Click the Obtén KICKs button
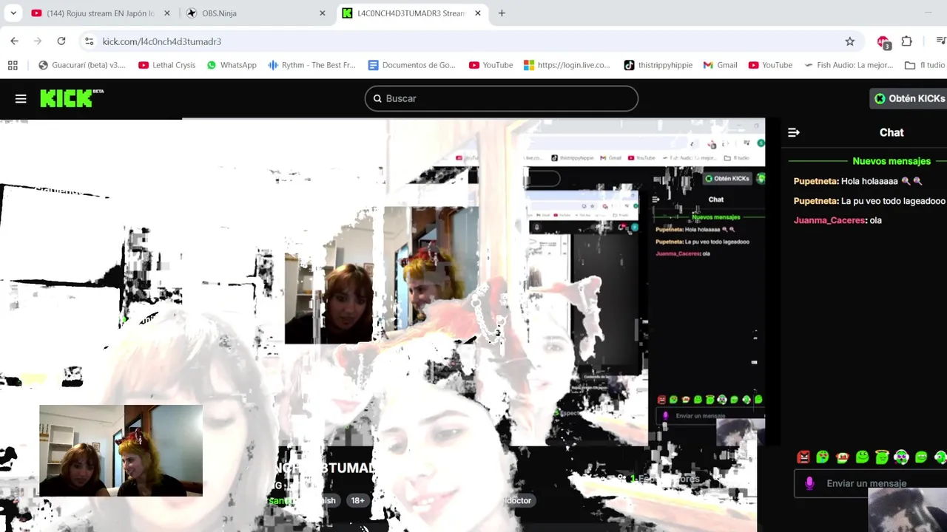This screenshot has height=532, width=947. (909, 98)
